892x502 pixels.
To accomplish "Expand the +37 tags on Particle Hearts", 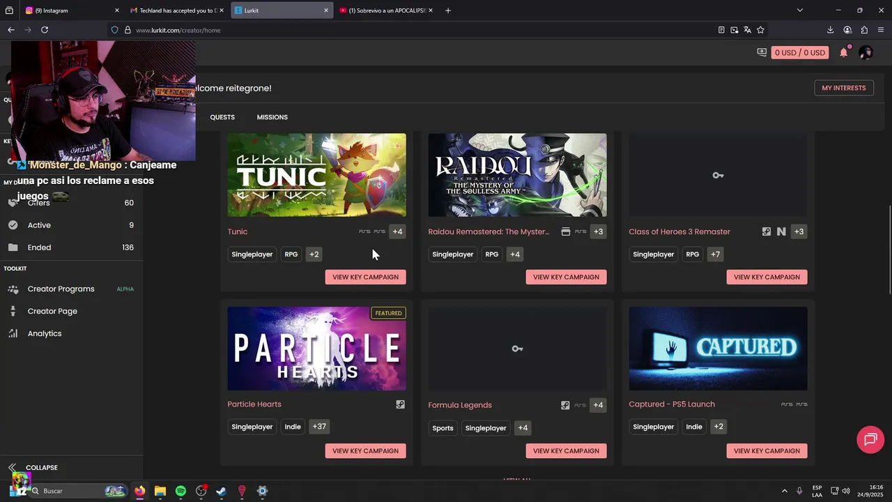I will click(x=319, y=427).
